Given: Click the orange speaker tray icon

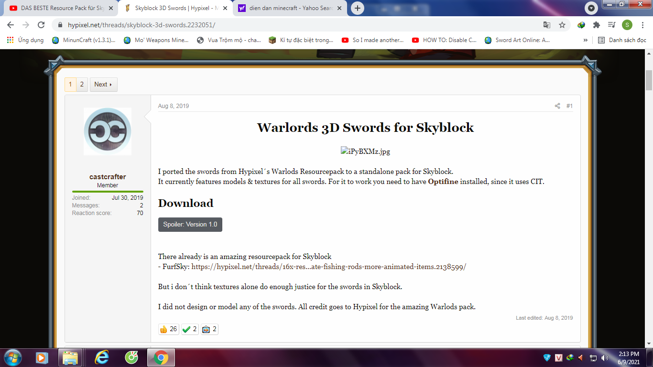Looking at the screenshot, I should point(581,357).
